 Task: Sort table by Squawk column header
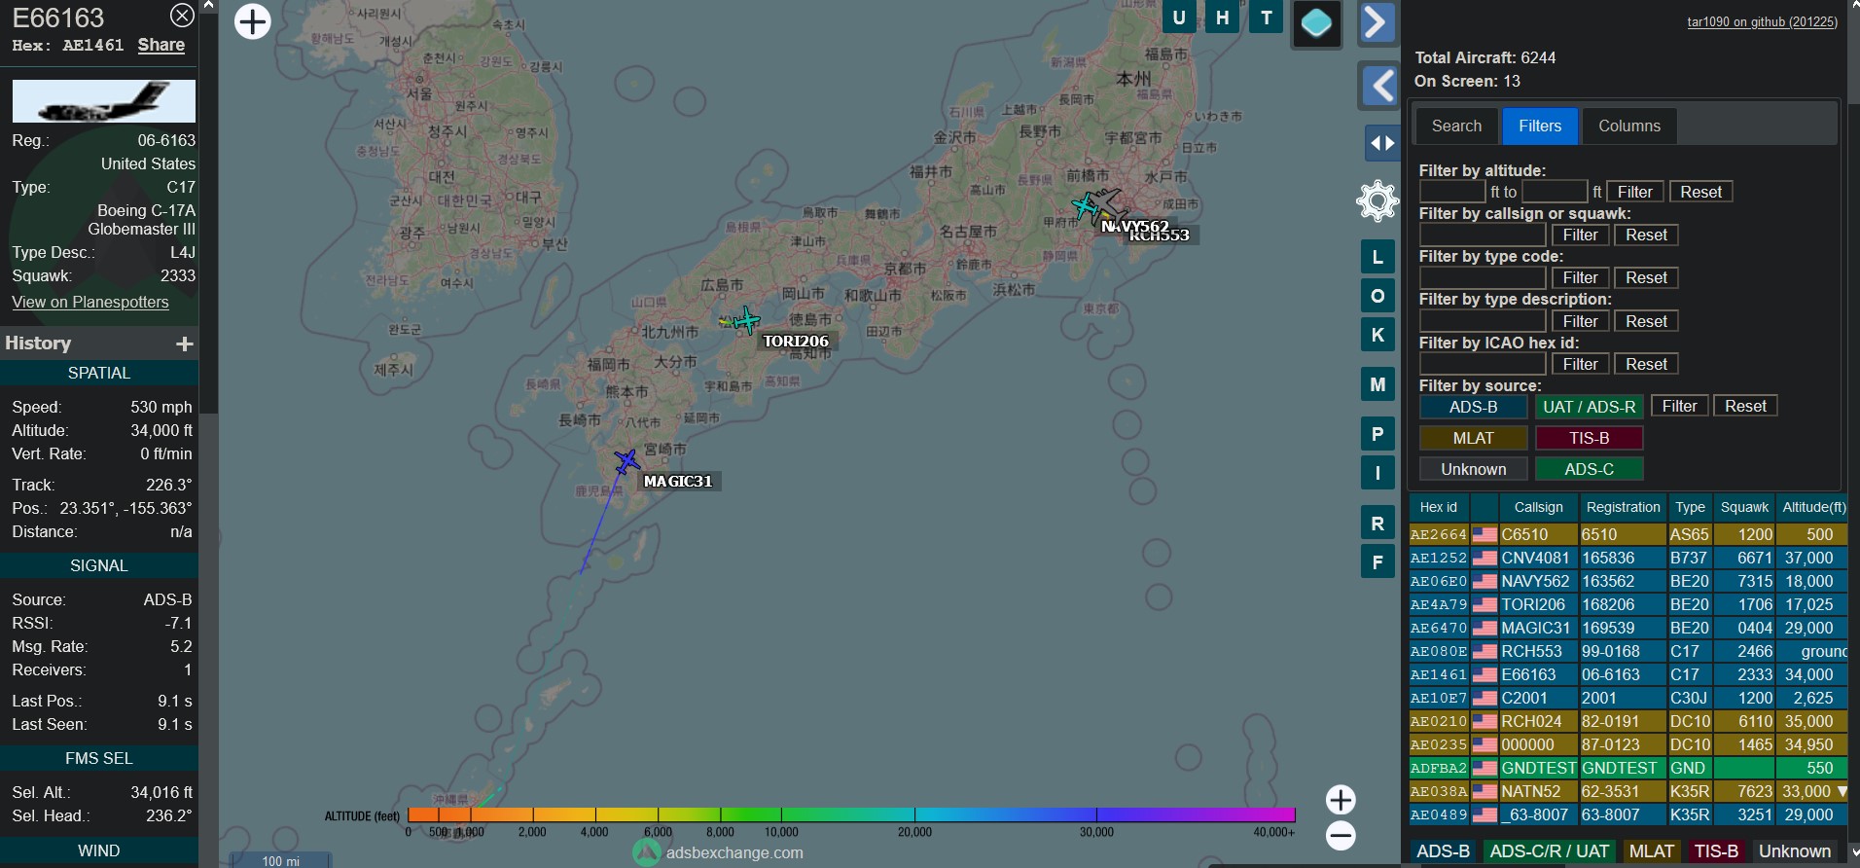pyautogui.click(x=1744, y=507)
